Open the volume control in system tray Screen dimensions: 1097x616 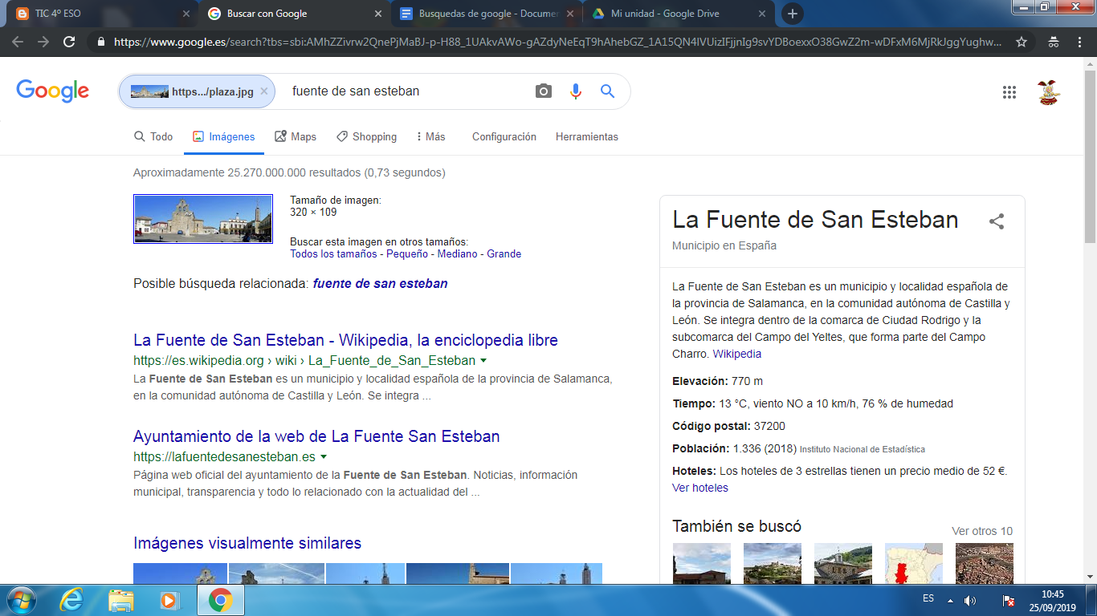pyautogui.click(x=970, y=600)
